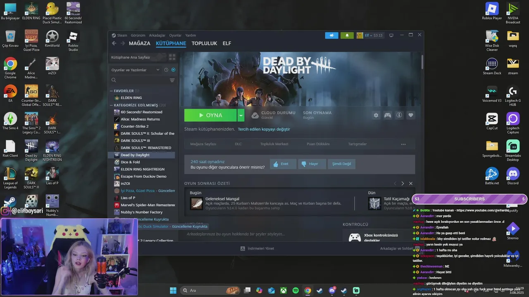Recommend game with Evet button
529x297 pixels.
point(283,164)
